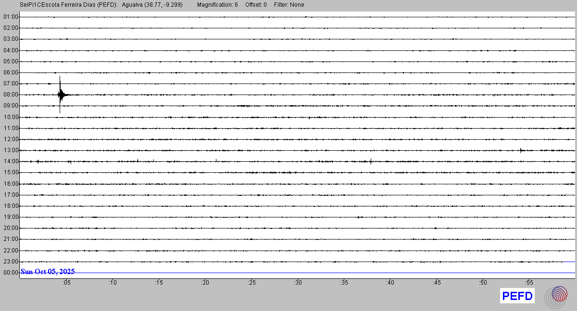This screenshot has height=311, width=577.
Task: Select the 23:00 hour label
Action: (x=11, y=262)
